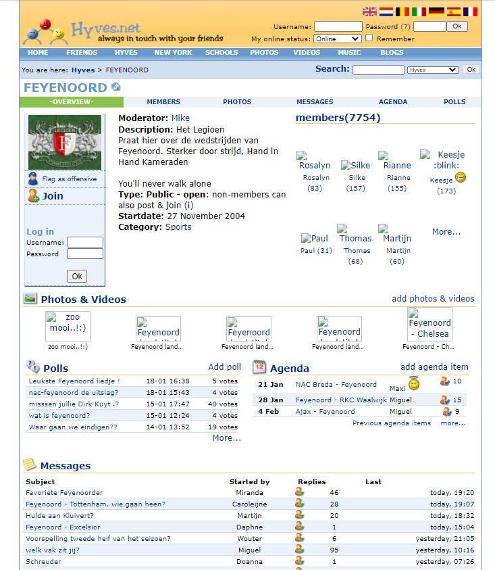Enable the Remember checkbox
The image size is (495, 570).
pos(369,39)
